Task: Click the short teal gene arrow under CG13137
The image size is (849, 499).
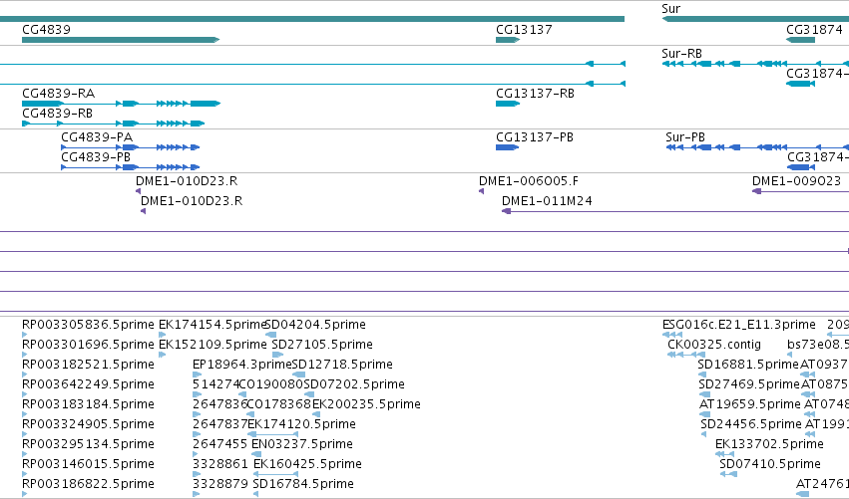Action: point(508,40)
